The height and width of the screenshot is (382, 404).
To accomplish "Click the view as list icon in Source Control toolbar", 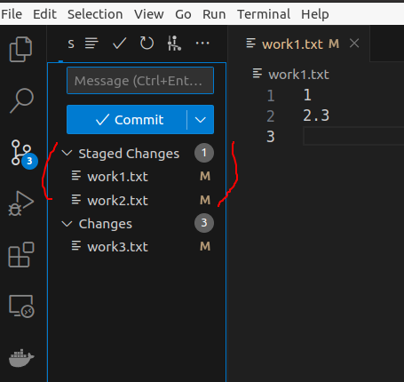I will click(91, 44).
